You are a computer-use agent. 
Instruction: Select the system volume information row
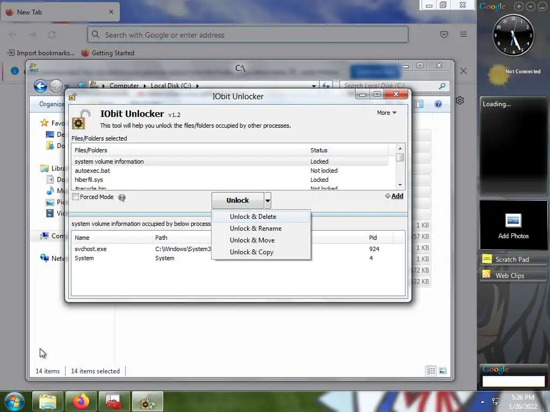click(x=230, y=161)
